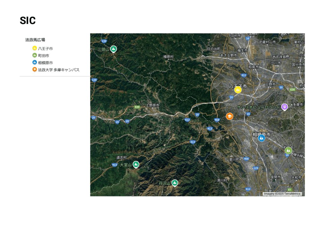Open the yellow 八王子市 pin on the map

pos(238,90)
